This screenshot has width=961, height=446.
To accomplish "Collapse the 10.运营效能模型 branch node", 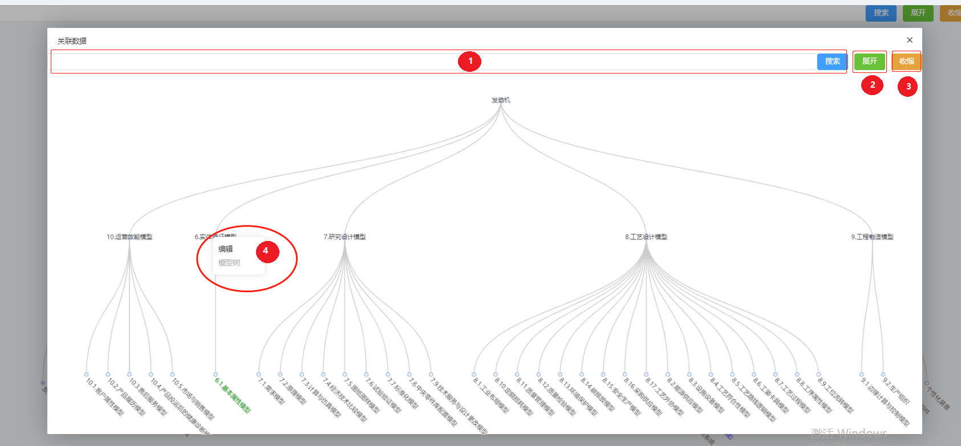I will [x=129, y=237].
